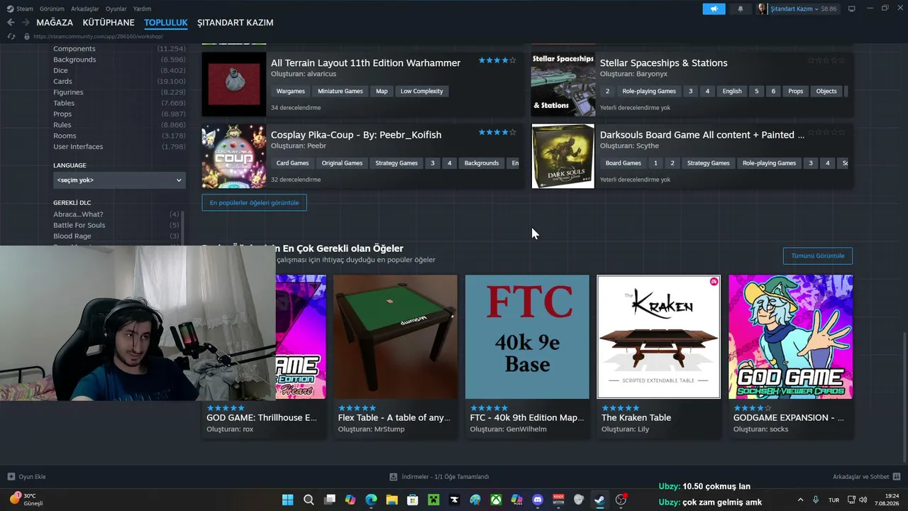
Task: Open the All Terrain Layout Warhammer thumbnail
Action: (234, 84)
